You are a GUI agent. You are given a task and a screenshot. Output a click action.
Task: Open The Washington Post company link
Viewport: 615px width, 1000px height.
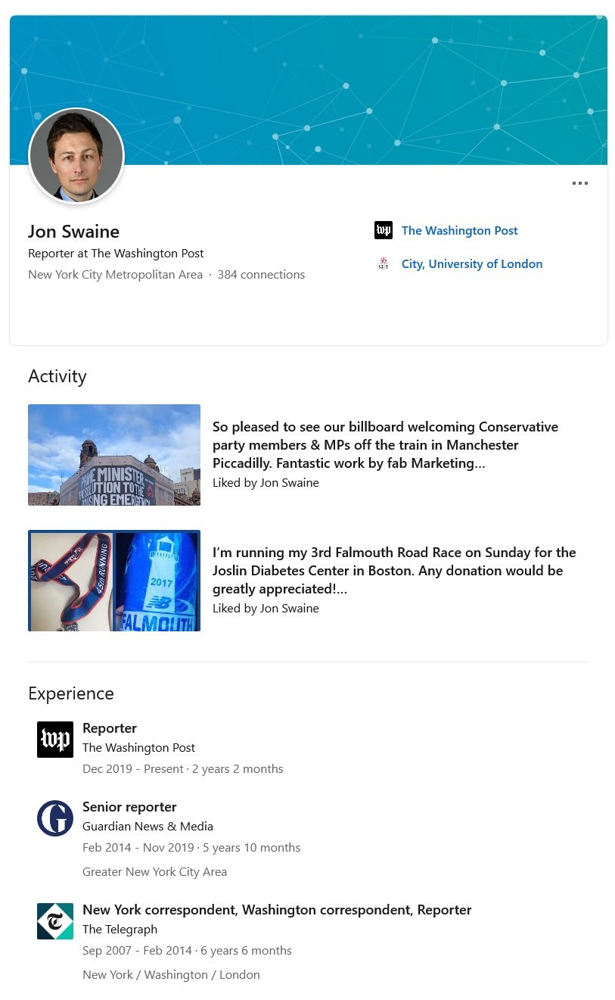pos(459,230)
